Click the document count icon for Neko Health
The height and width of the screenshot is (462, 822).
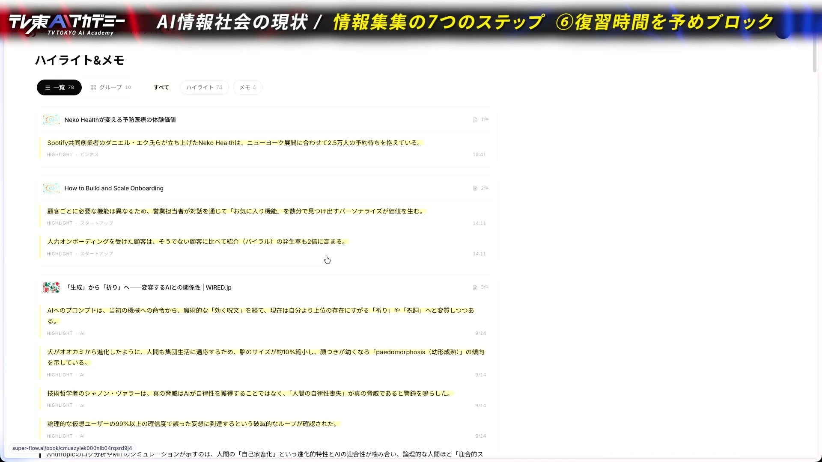pos(475,120)
